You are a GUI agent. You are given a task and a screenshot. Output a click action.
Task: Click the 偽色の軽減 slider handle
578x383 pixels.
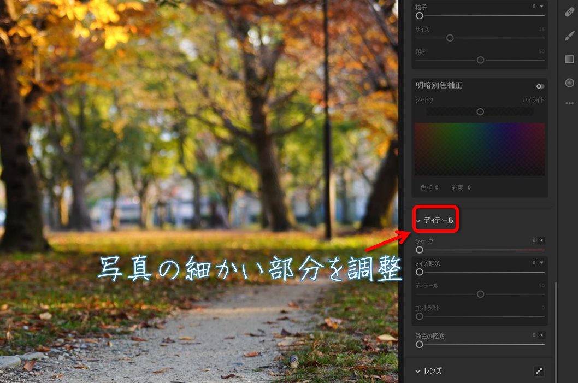(x=420, y=344)
